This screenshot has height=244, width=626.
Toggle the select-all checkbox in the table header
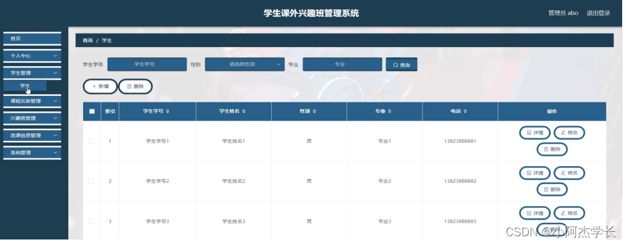pyautogui.click(x=92, y=111)
